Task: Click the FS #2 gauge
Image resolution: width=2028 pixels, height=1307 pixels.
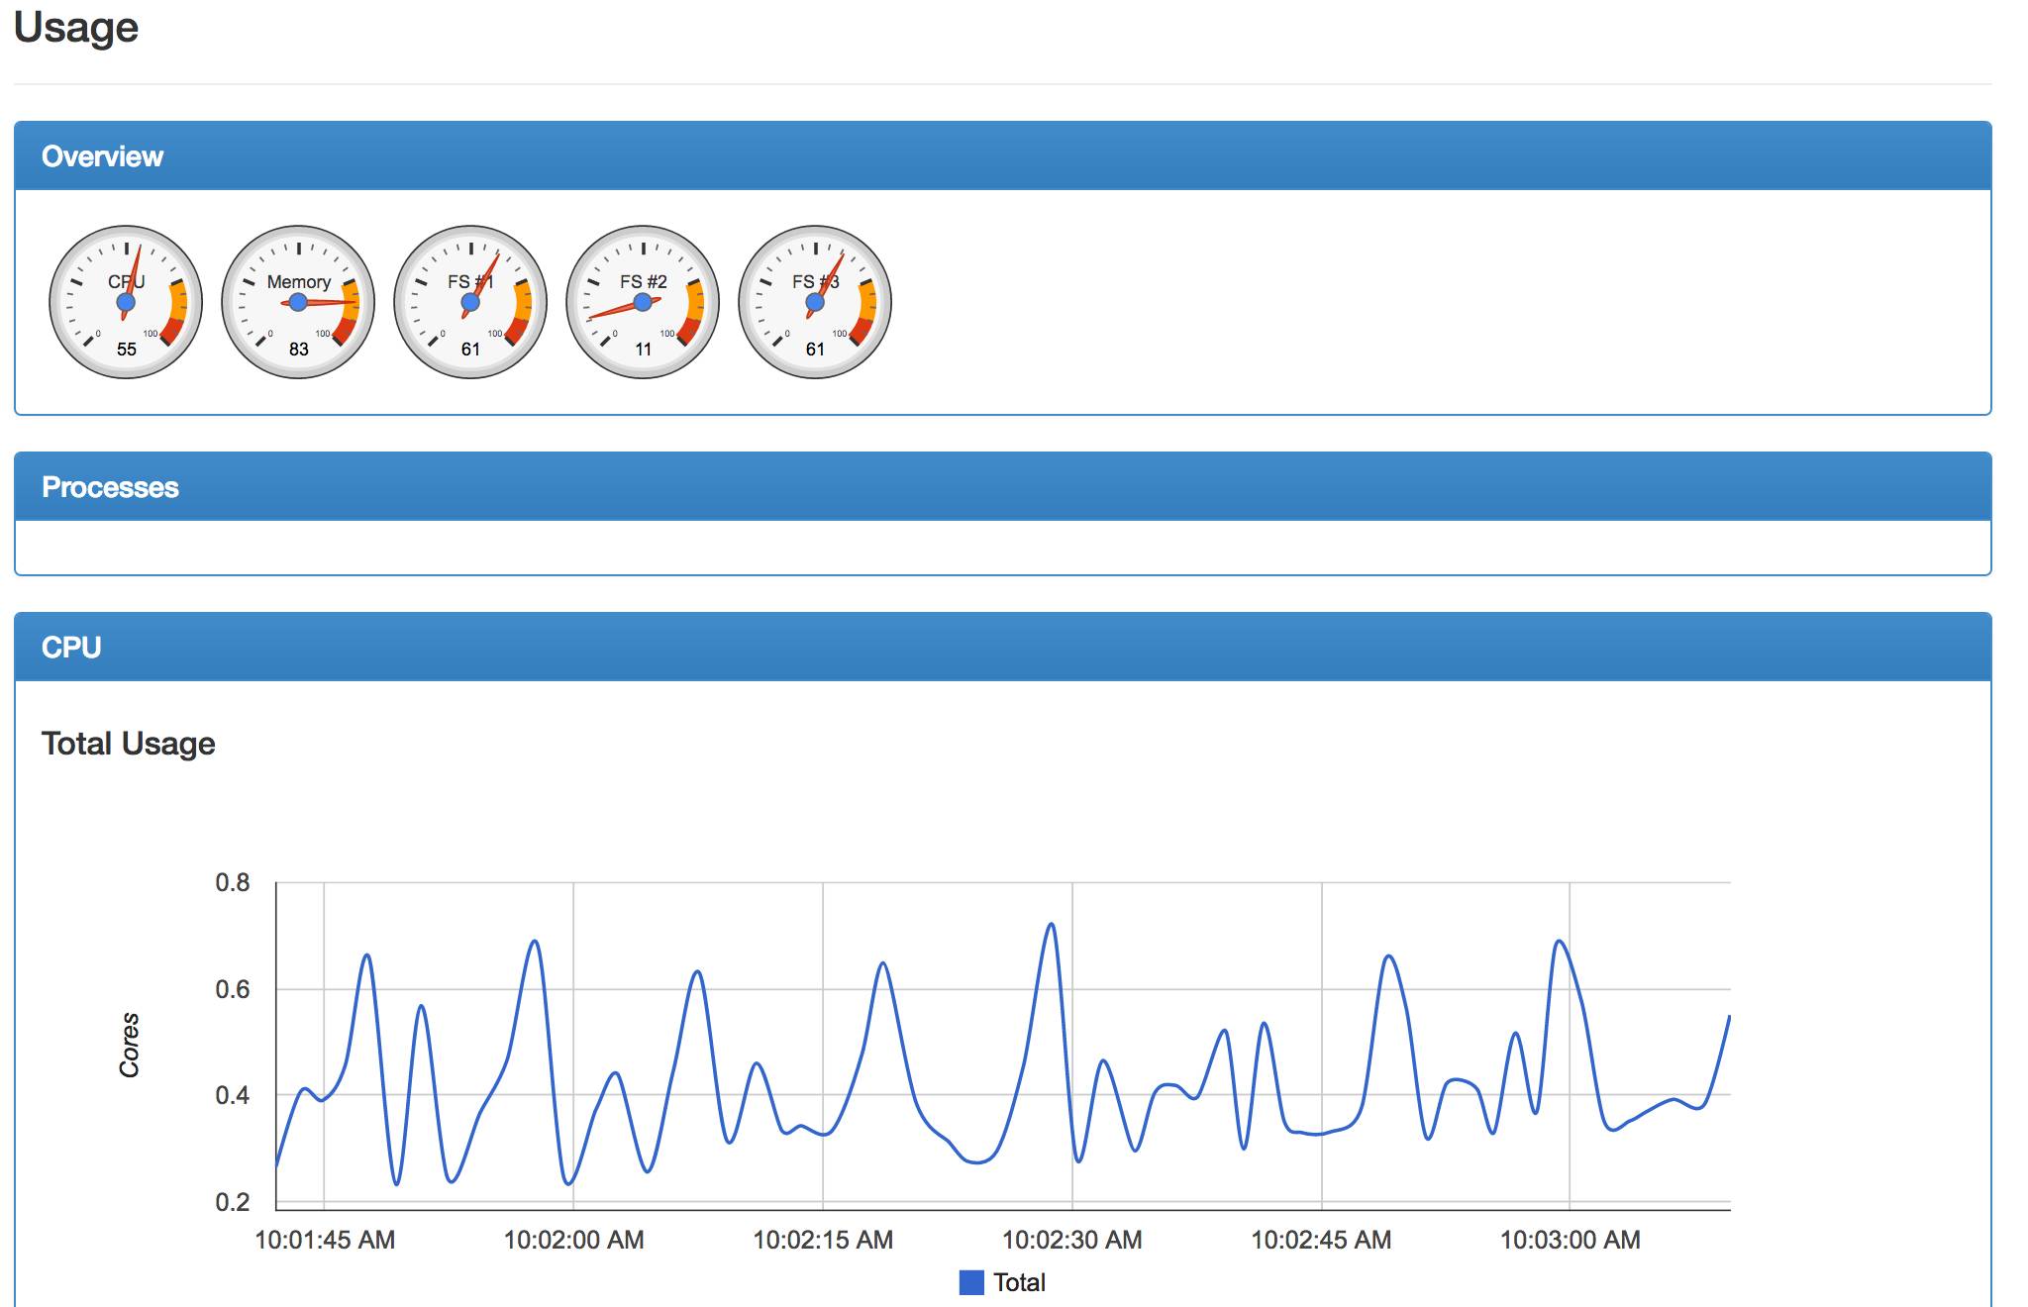Action: 643,302
